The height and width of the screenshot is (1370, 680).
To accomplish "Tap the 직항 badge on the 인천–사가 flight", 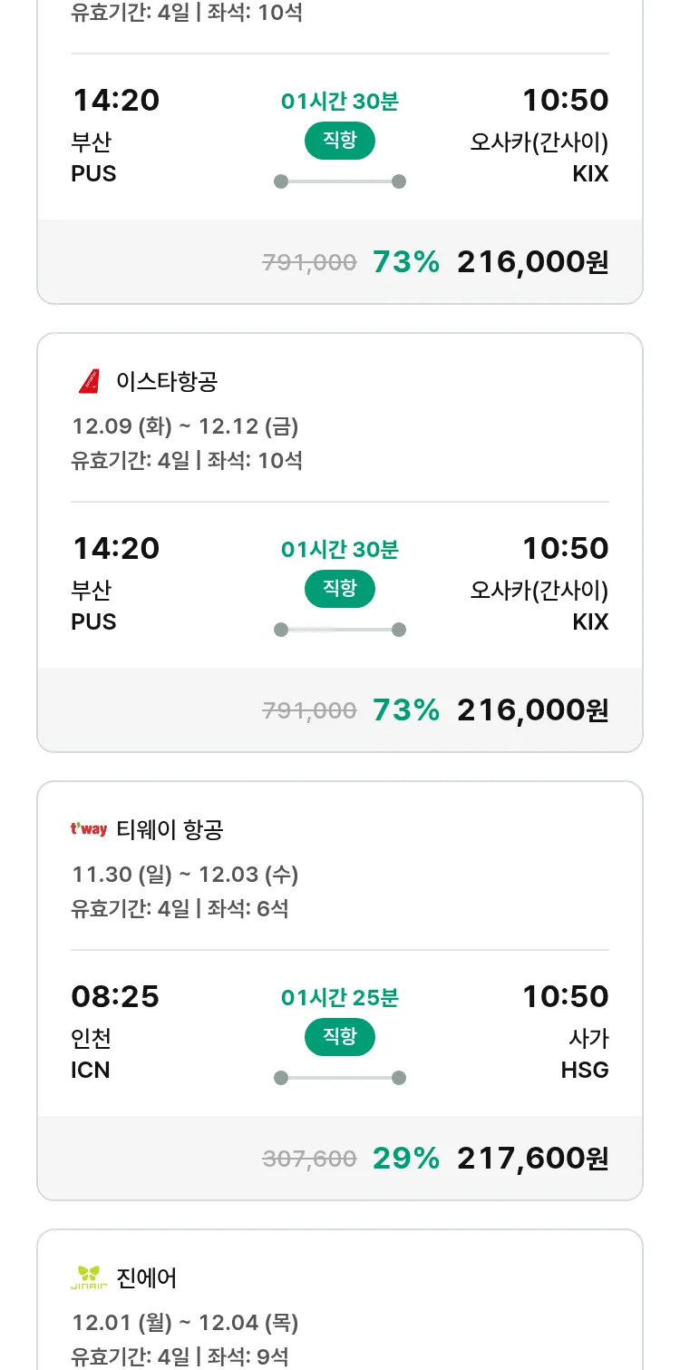I will (339, 1037).
